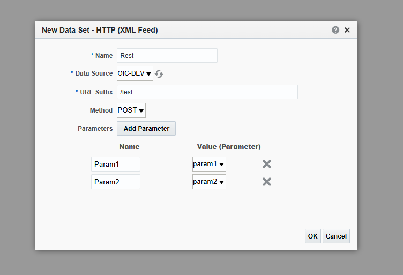Open the help icon in dialog header
The width and height of the screenshot is (403, 275).
[x=335, y=30]
